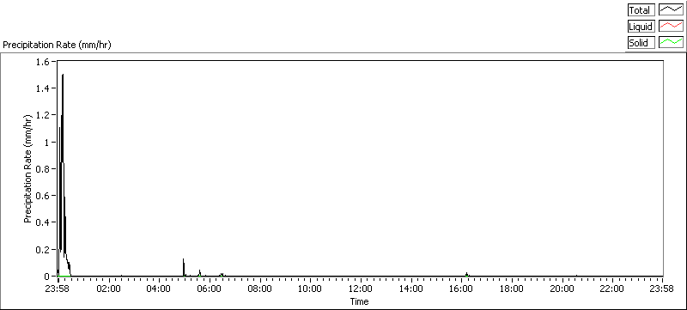Image resolution: width=687 pixels, height=310 pixels.
Task: Click the 22:00 time axis label
Action: (x=612, y=289)
